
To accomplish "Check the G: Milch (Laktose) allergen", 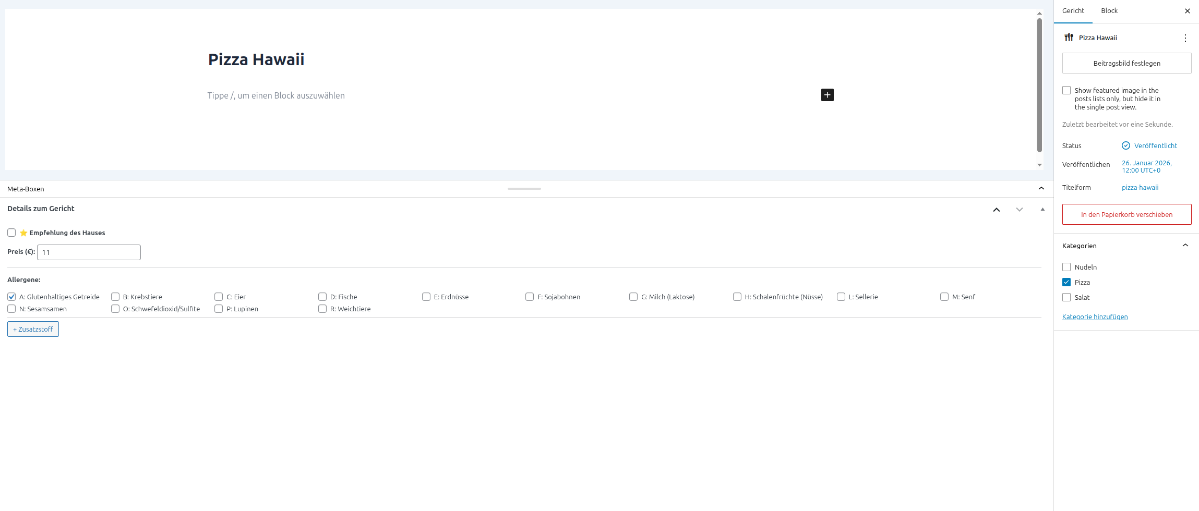I will click(633, 297).
